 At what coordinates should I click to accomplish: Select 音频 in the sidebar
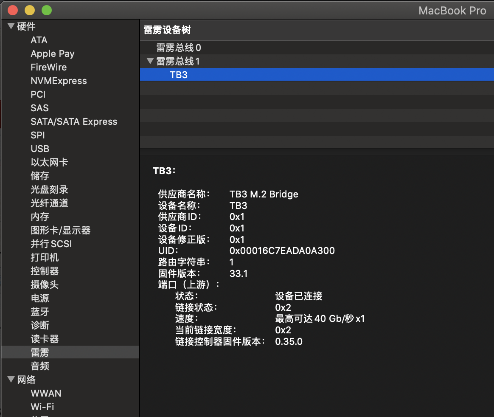(x=40, y=366)
